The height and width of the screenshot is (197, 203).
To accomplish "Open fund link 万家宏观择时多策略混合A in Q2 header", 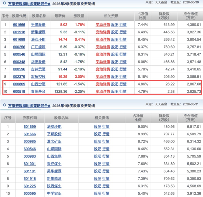I will coord(29,4).
